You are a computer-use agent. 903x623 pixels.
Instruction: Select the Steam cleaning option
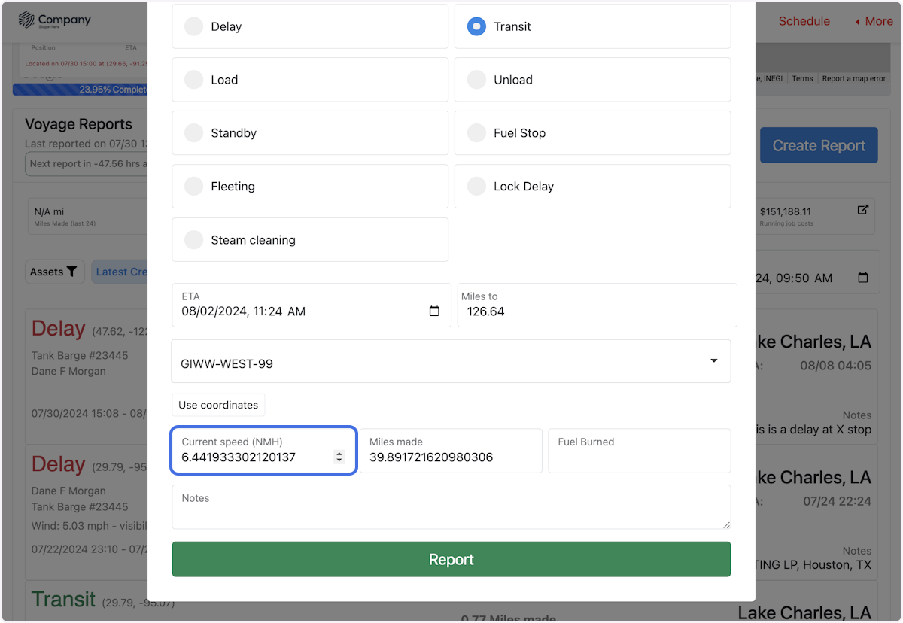193,239
